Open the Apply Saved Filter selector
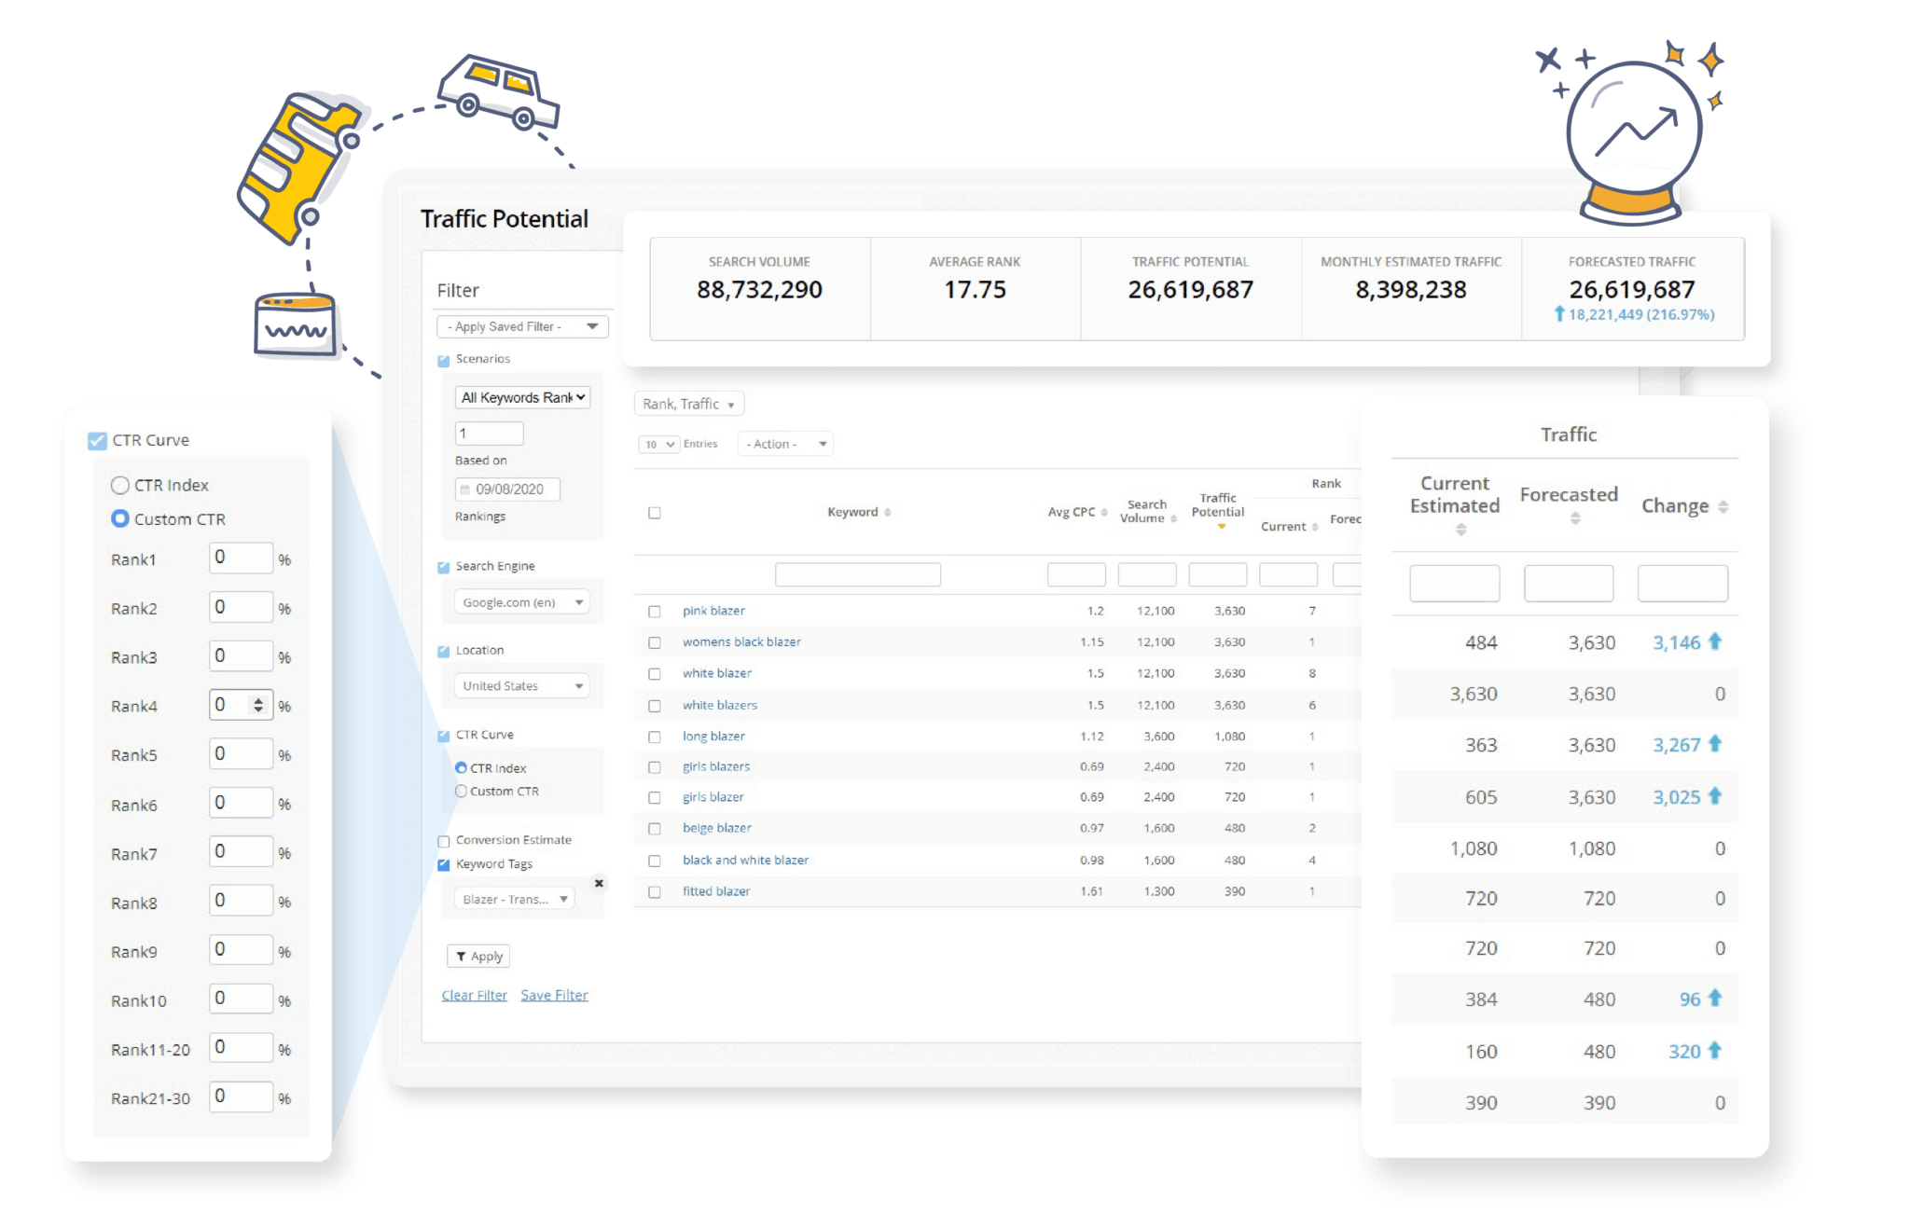This screenshot has width=1910, height=1213. click(521, 326)
